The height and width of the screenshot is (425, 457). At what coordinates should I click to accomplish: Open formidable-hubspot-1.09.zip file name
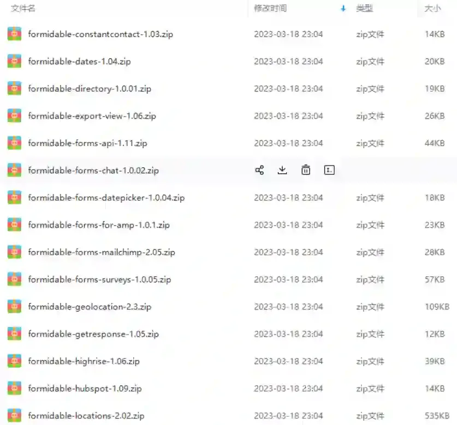click(85, 388)
